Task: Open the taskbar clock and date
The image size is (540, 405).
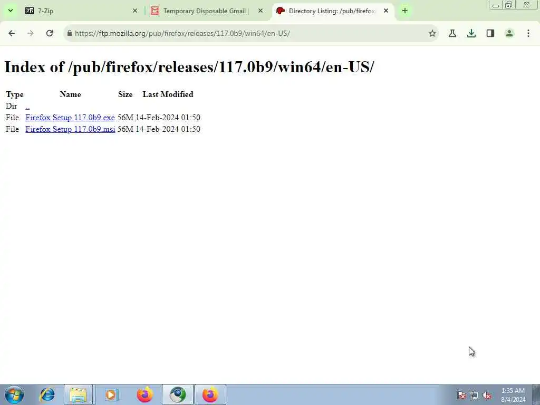Action: [x=513, y=395]
